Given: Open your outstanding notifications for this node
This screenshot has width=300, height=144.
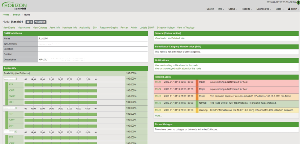Looking at the screenshot, I should click(176, 65).
